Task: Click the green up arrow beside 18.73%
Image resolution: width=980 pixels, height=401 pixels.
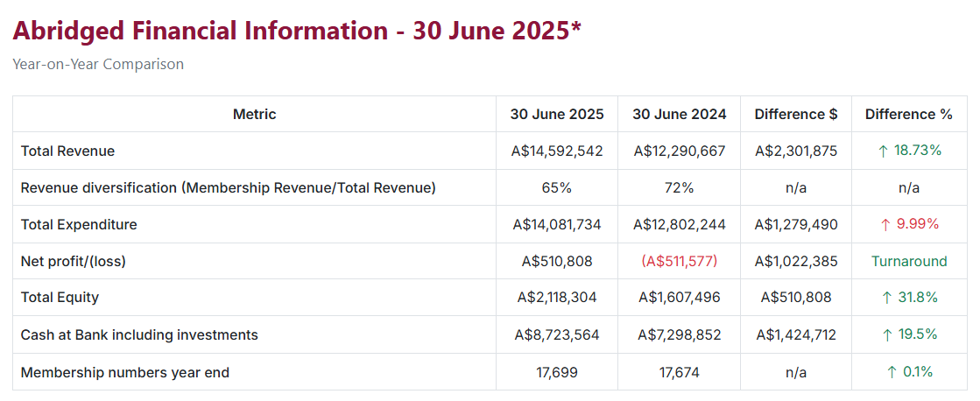Action: tap(883, 151)
